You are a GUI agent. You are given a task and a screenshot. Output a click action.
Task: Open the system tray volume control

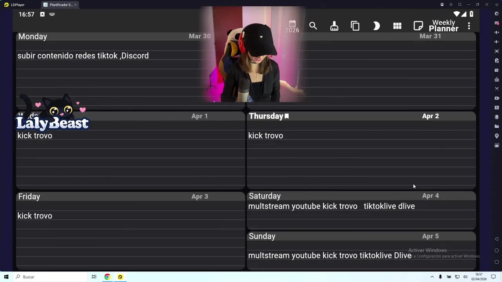(465, 277)
